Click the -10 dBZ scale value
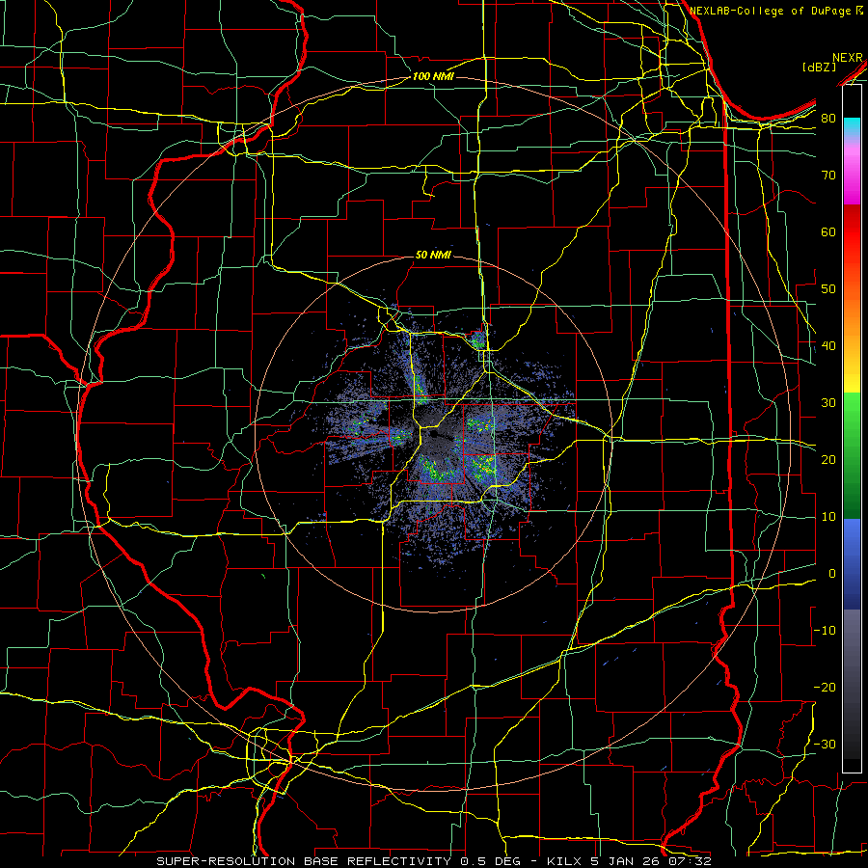The image size is (868, 868). 825,631
